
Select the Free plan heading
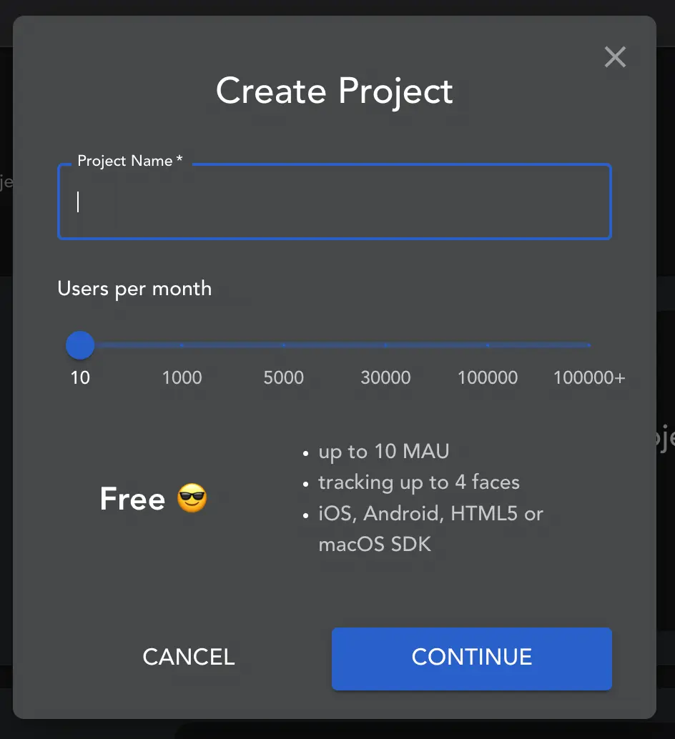[x=132, y=499]
